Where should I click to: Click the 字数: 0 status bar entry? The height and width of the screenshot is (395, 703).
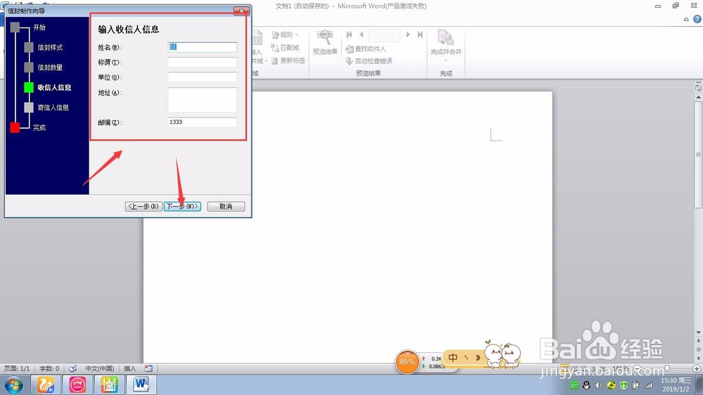[x=49, y=368]
